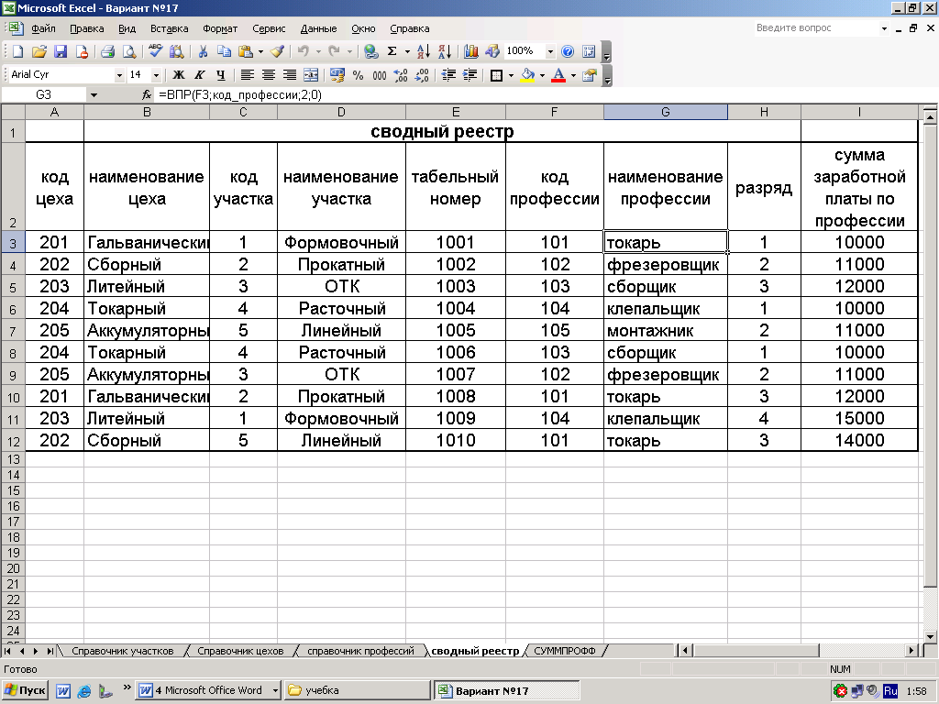Open the font color dropdown arrow

573,75
